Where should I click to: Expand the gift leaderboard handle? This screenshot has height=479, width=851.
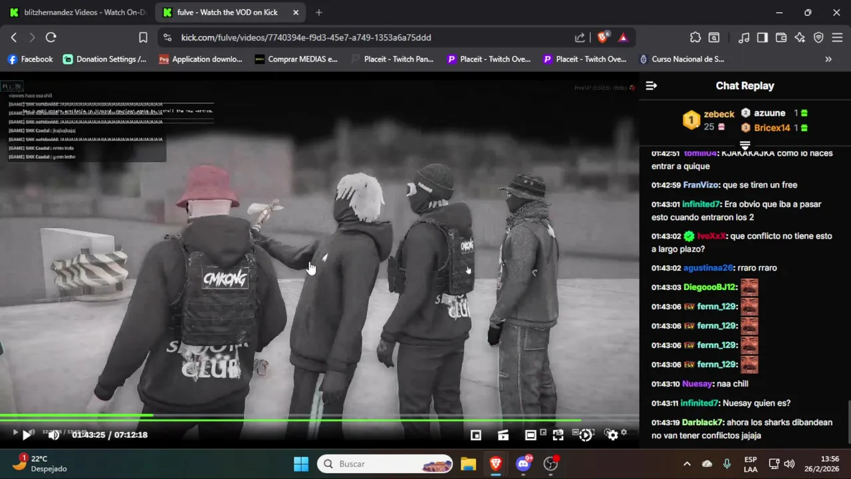tap(745, 145)
